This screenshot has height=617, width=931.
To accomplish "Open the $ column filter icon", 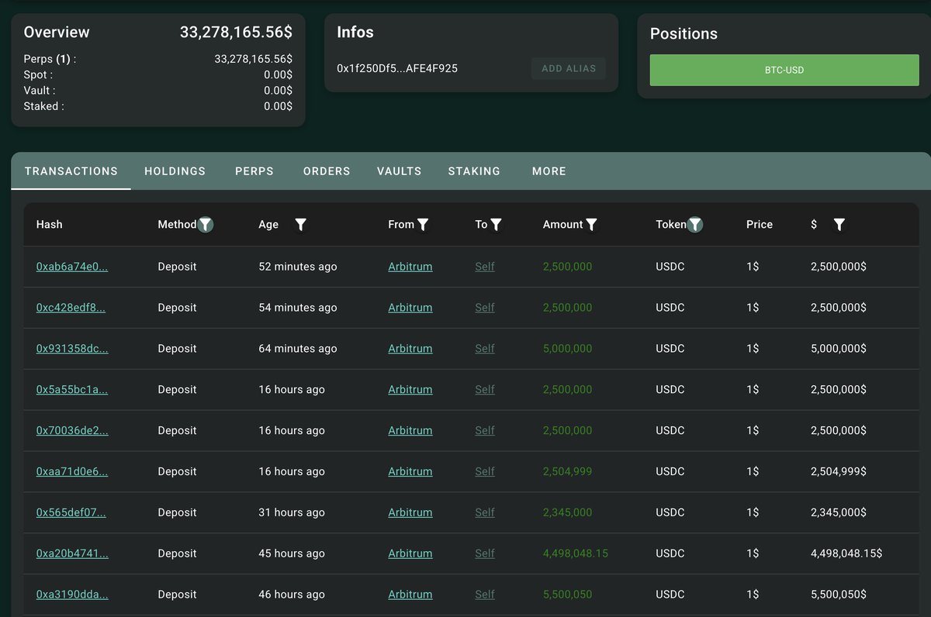I will tap(839, 225).
